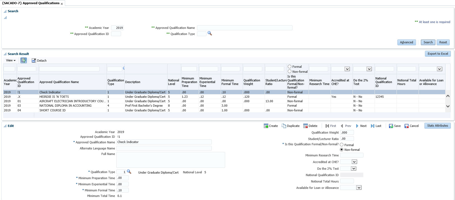Open Qualification Type lookup in Edit form
Image resolution: width=455 pixels, height=200 pixels.
pos(129,172)
